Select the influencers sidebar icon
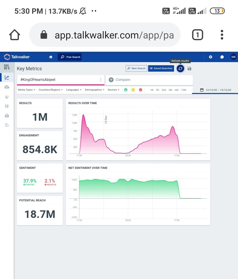238x279 pixels. 7,97
